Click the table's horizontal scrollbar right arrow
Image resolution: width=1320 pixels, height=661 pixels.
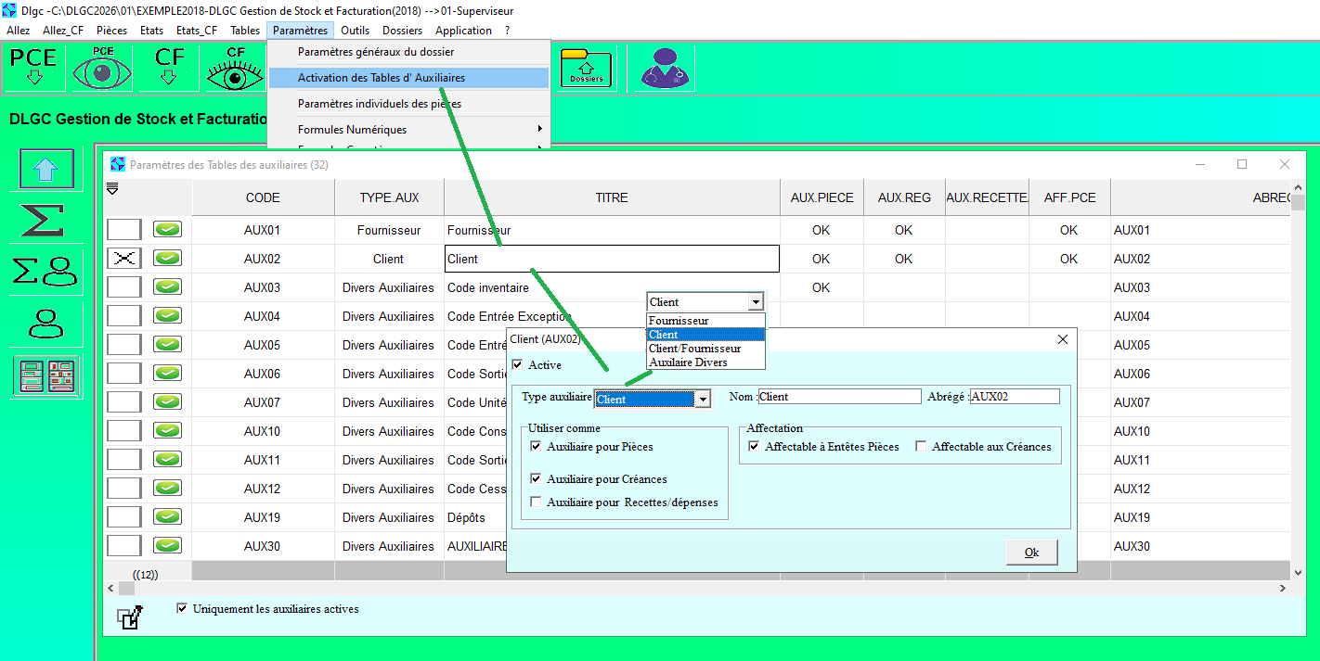coord(1284,589)
